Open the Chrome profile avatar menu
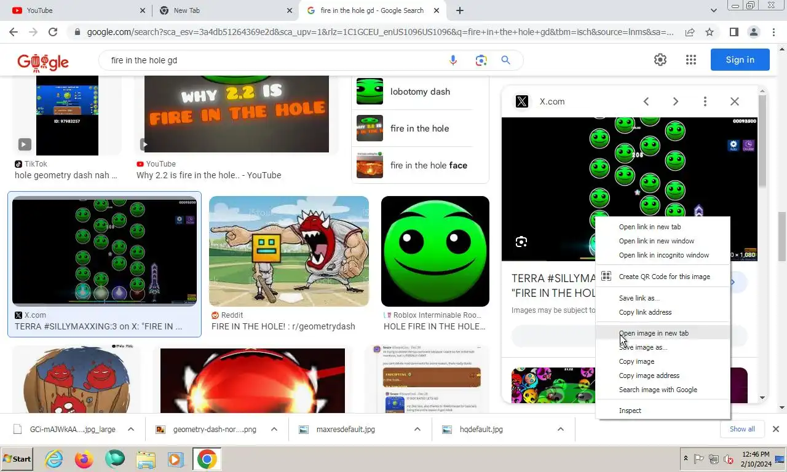The width and height of the screenshot is (787, 472). coord(753,32)
